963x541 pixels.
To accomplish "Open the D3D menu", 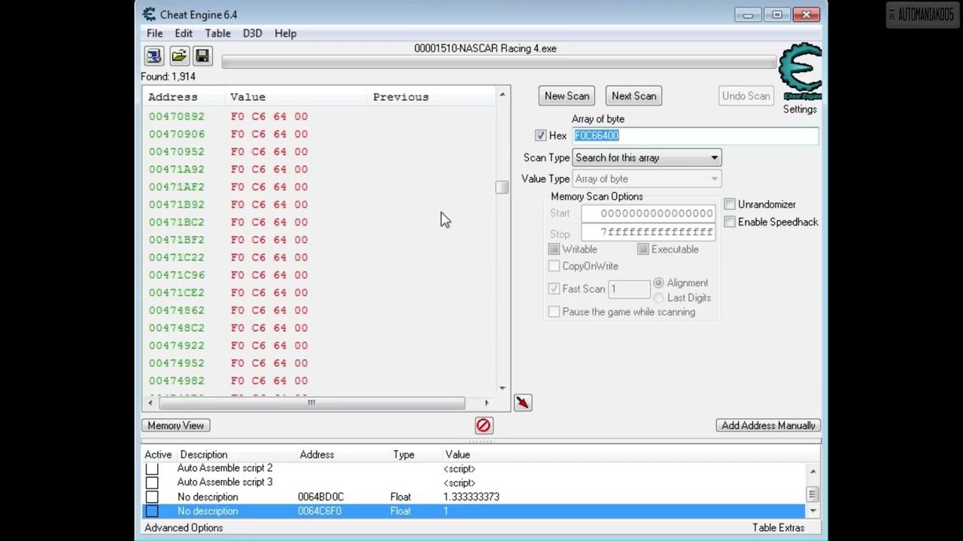I will point(252,33).
